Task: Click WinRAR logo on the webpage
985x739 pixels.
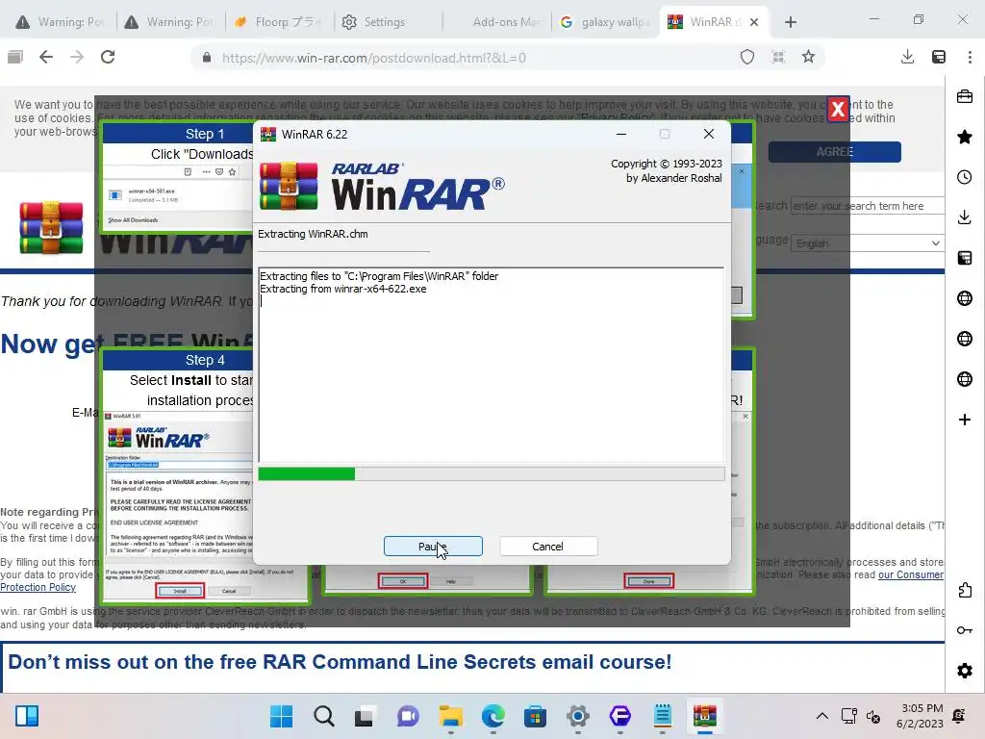Action: coord(51,227)
